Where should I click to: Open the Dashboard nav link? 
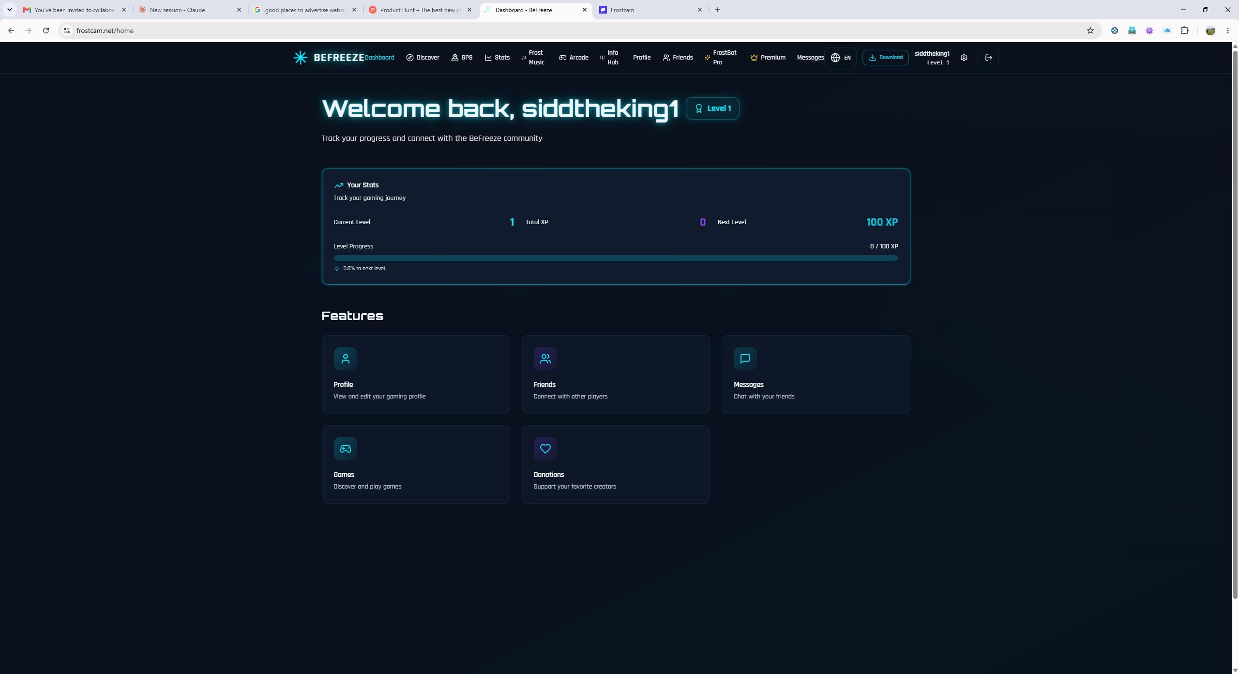pyautogui.click(x=379, y=58)
